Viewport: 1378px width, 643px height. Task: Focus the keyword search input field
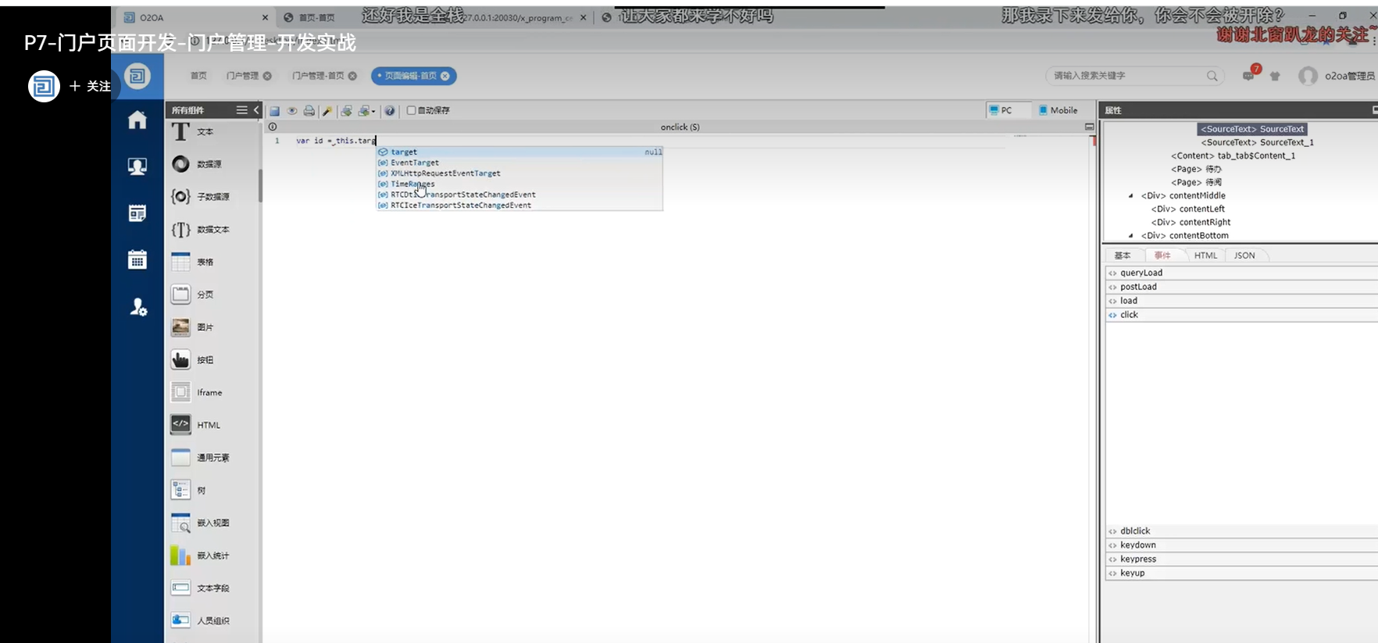[1125, 76]
